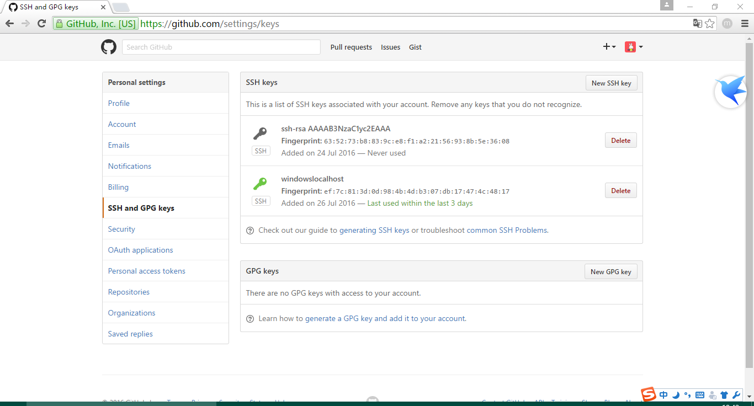This screenshot has height=406, width=754.
Task: Click the green key icon beside windowslocalhost
Action: (x=261, y=185)
